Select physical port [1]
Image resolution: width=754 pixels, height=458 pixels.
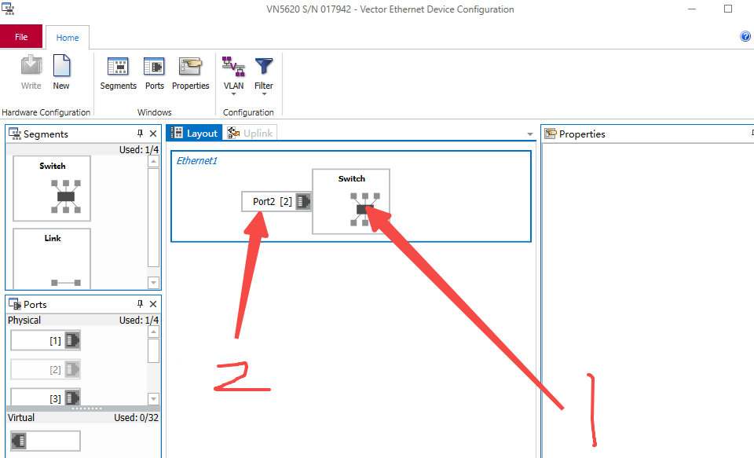pyautogui.click(x=46, y=341)
